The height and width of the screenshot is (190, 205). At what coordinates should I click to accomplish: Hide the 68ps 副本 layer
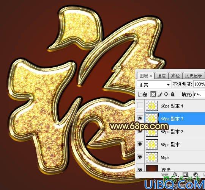tap(140, 144)
